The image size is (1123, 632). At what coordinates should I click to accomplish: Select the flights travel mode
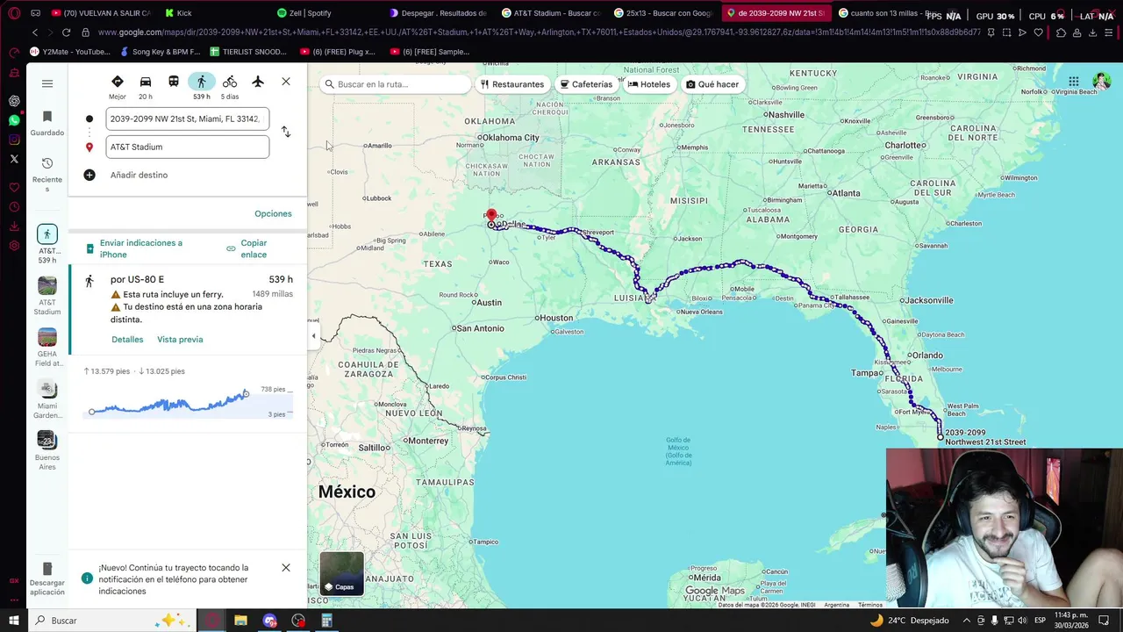pyautogui.click(x=257, y=82)
